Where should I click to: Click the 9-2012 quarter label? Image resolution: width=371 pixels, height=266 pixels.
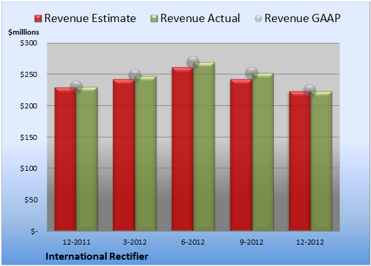(251, 242)
